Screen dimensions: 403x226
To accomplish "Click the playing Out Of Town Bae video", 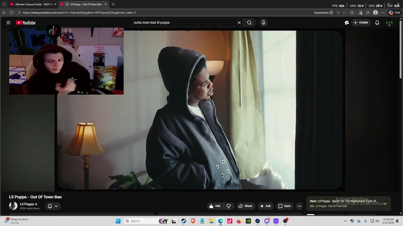I will point(200,110).
